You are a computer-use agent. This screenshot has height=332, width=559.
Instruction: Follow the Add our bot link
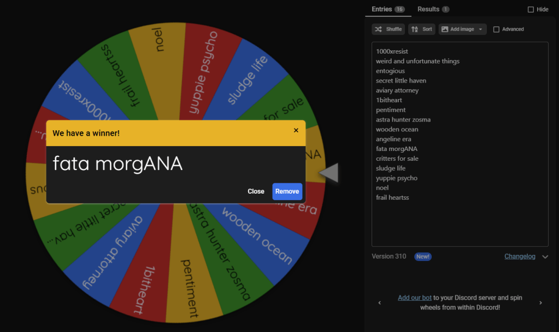tap(414, 298)
